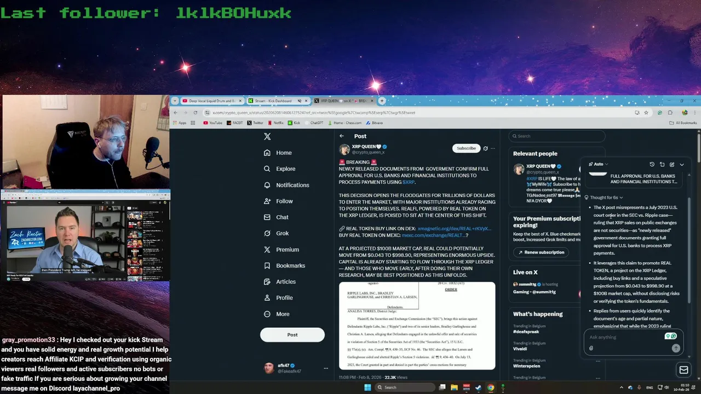Viewport: 701px width, 394px height.
Task: Open Notifications in the X sidebar
Action: (x=286, y=185)
